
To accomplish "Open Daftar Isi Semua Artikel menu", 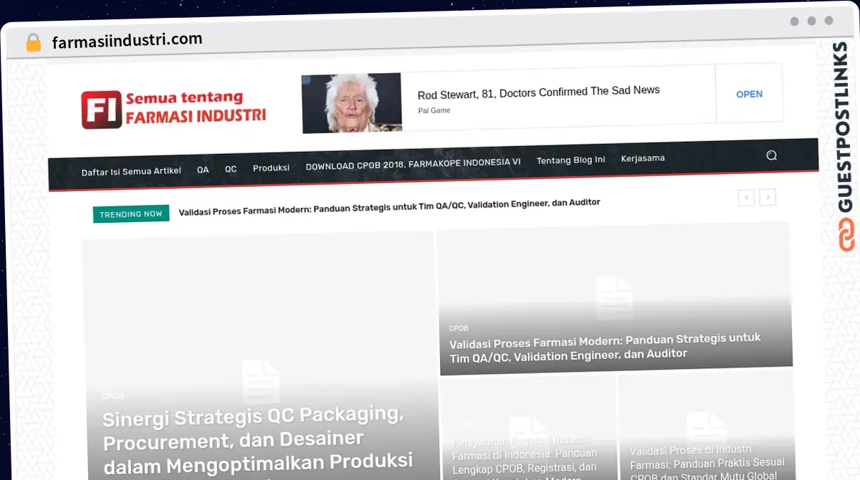I will (x=131, y=171).
